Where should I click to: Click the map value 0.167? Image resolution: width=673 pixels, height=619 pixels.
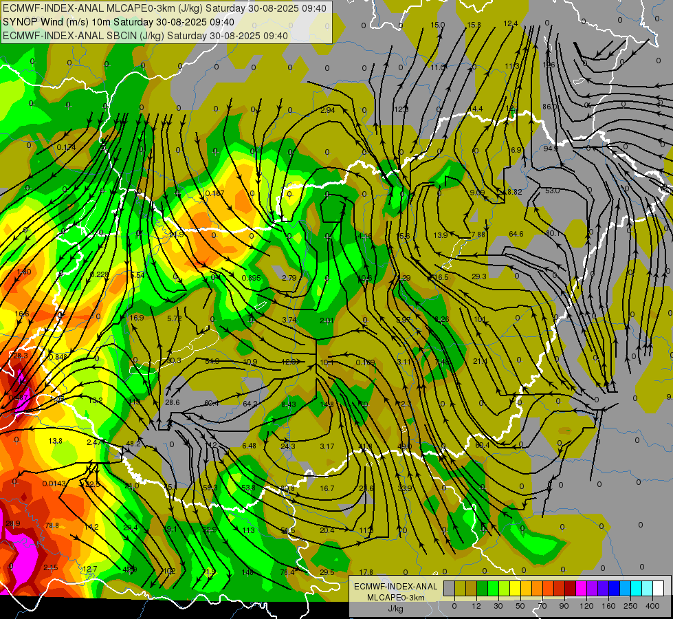point(214,193)
